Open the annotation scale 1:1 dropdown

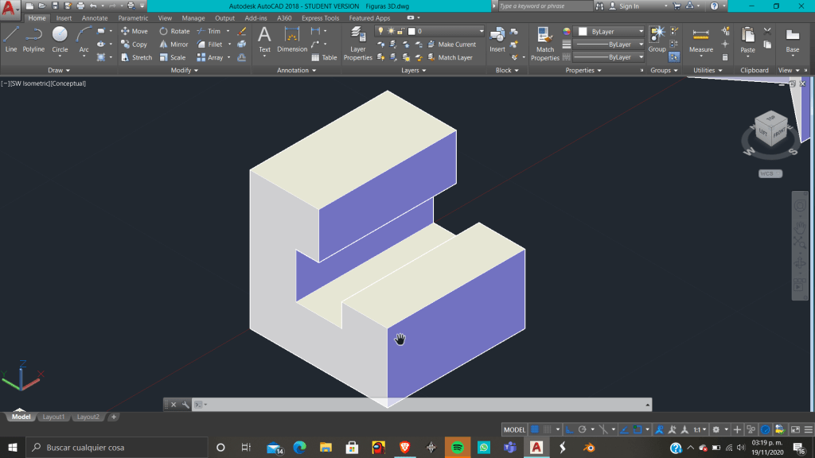[x=700, y=429]
